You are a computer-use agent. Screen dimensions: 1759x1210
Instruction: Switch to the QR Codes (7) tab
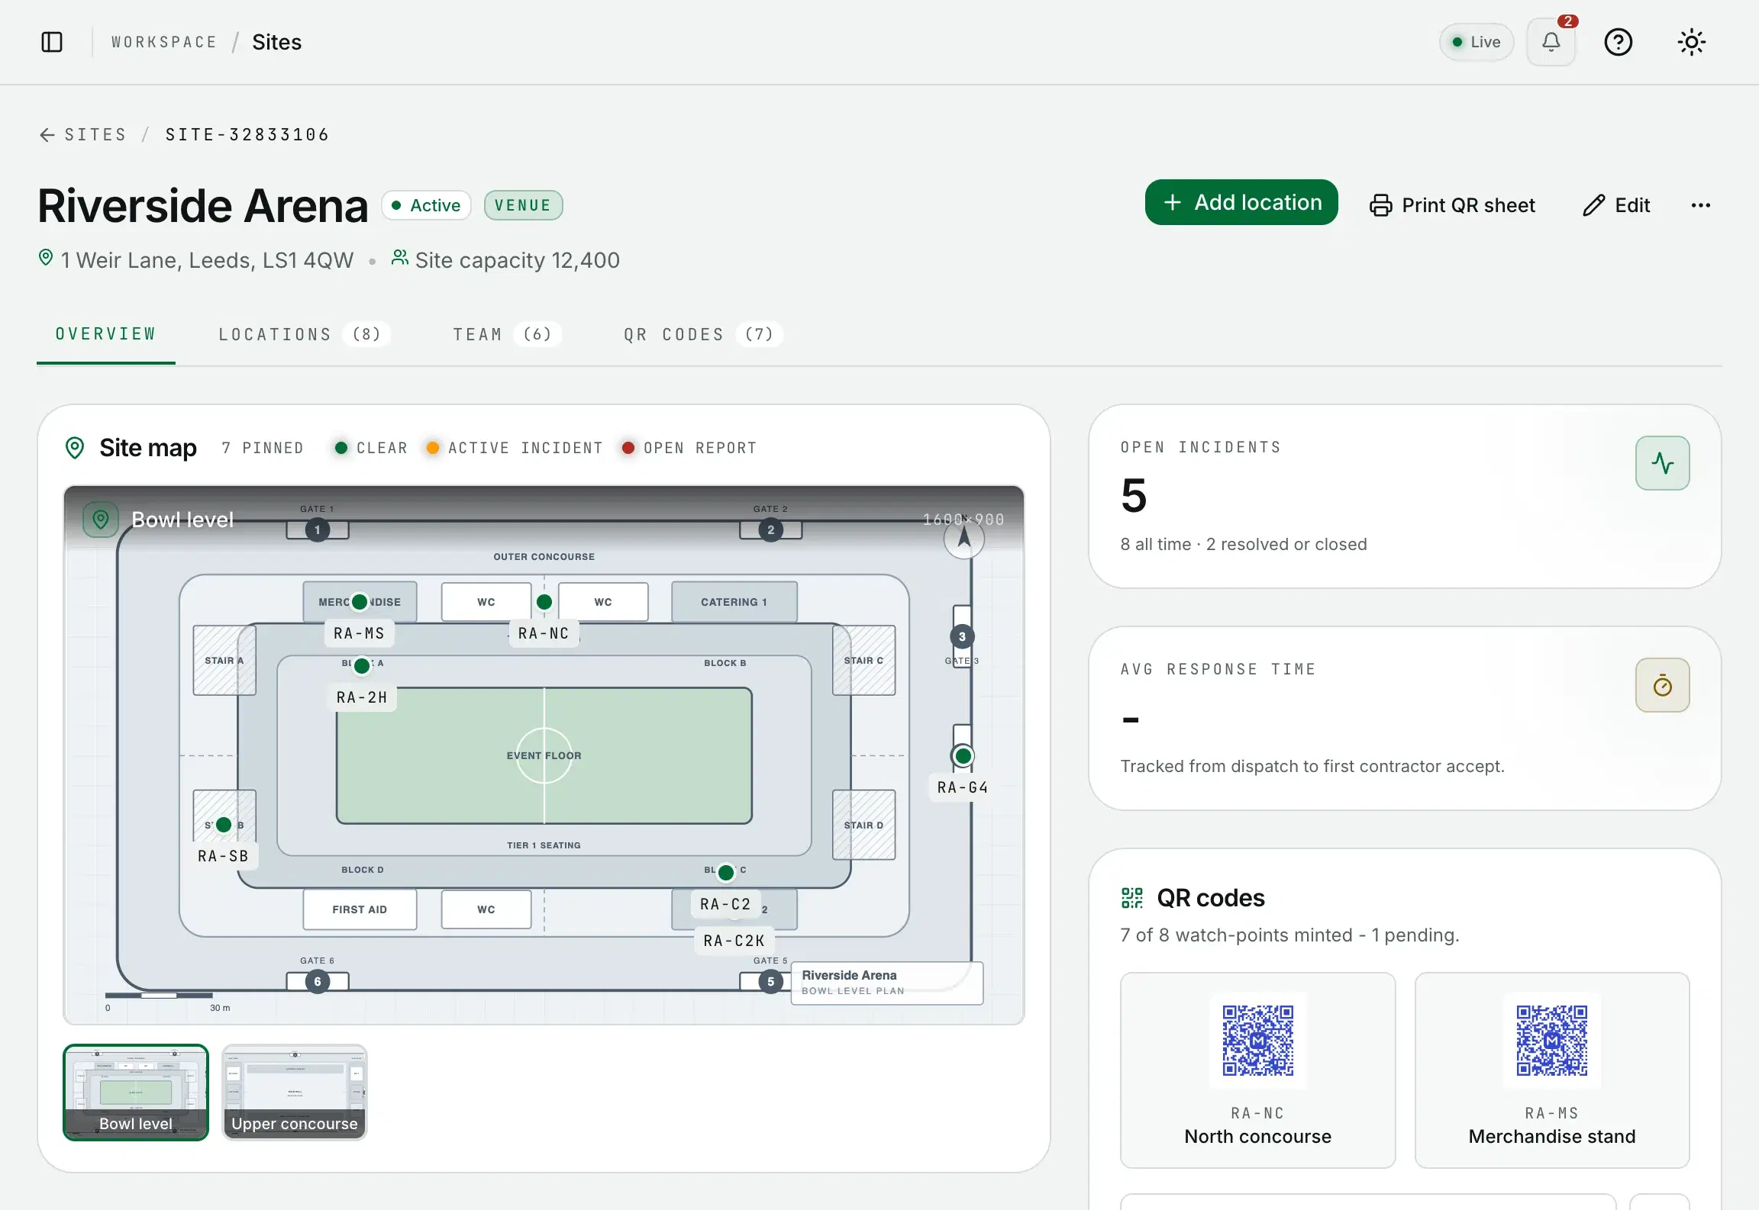tap(702, 334)
